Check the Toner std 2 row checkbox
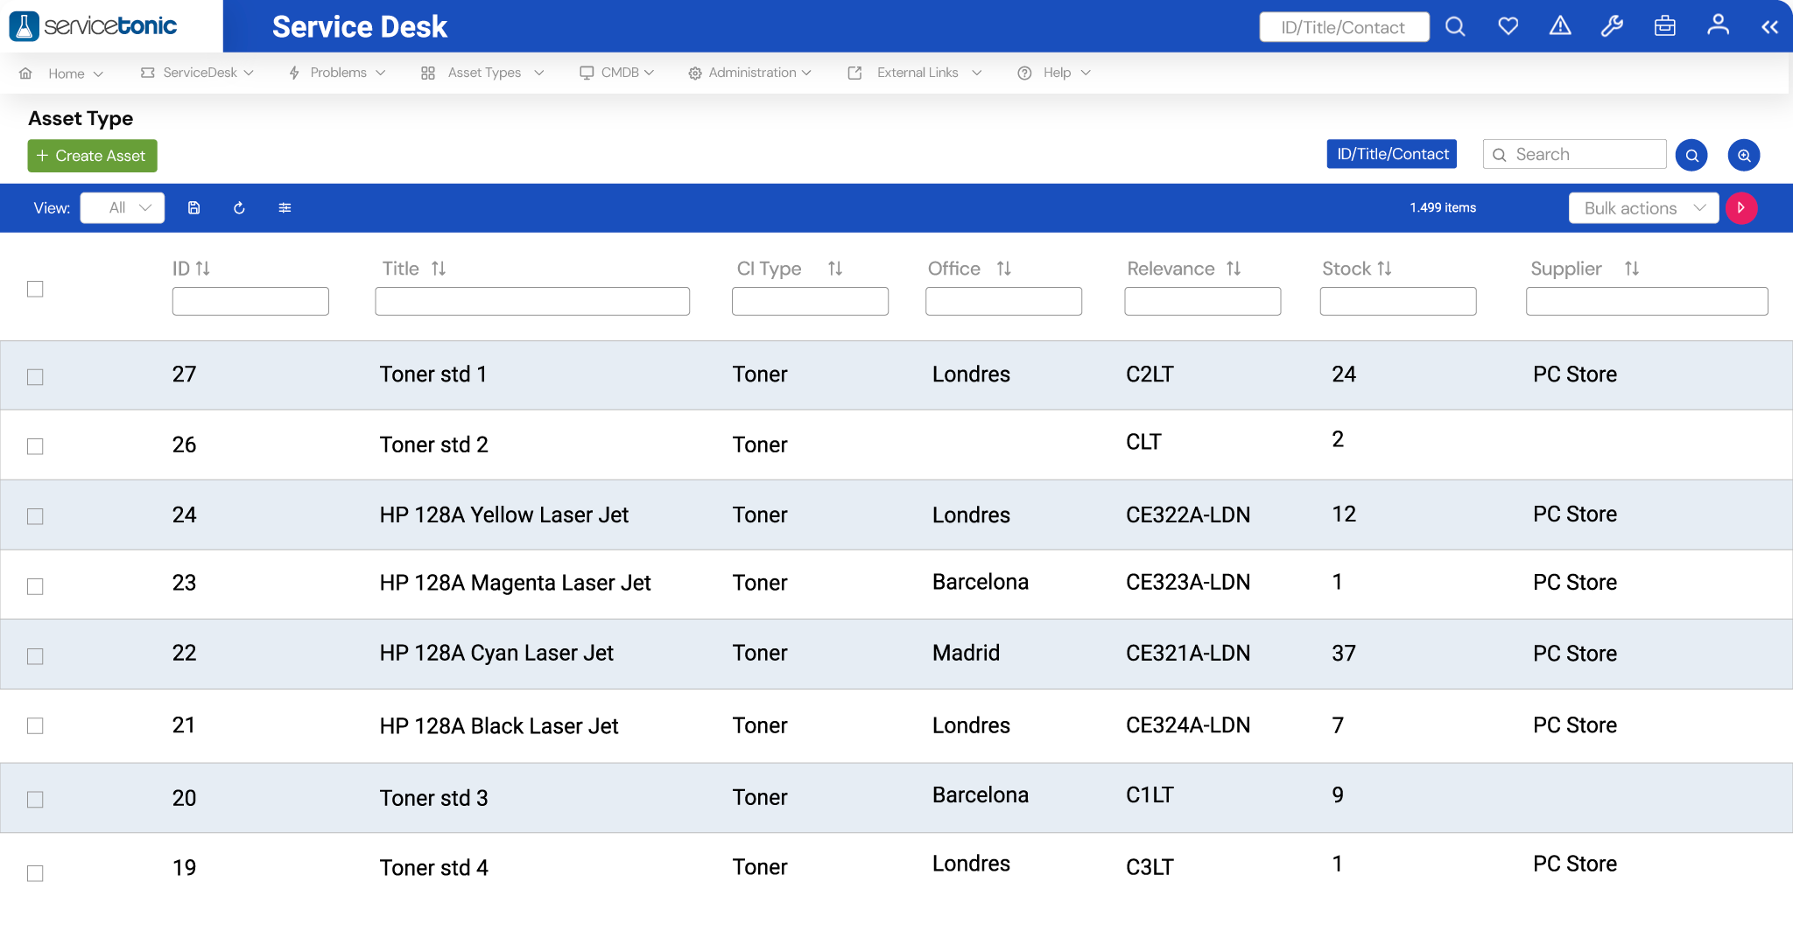The image size is (1793, 945). point(35,447)
